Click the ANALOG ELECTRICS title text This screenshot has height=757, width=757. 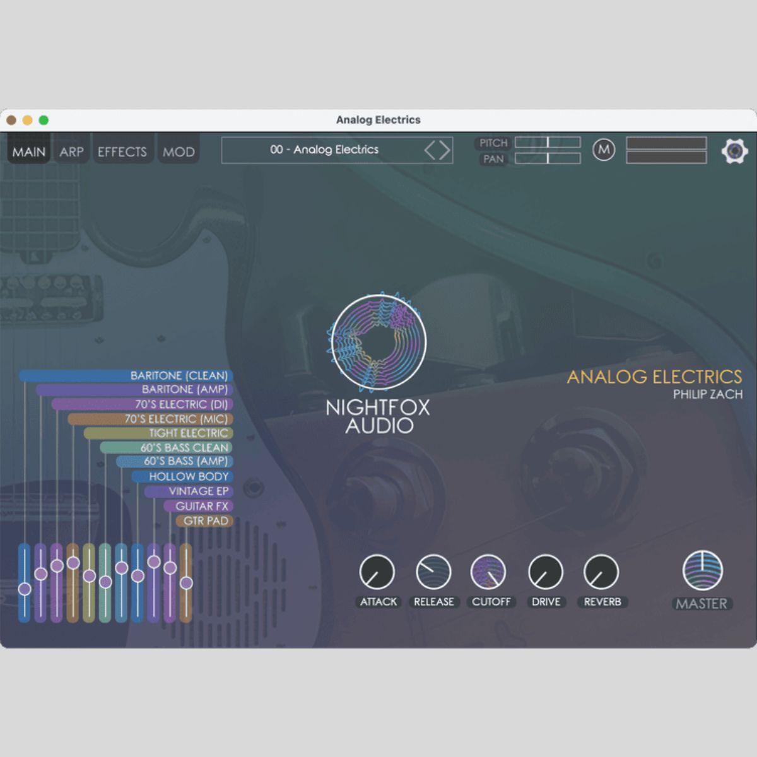654,377
